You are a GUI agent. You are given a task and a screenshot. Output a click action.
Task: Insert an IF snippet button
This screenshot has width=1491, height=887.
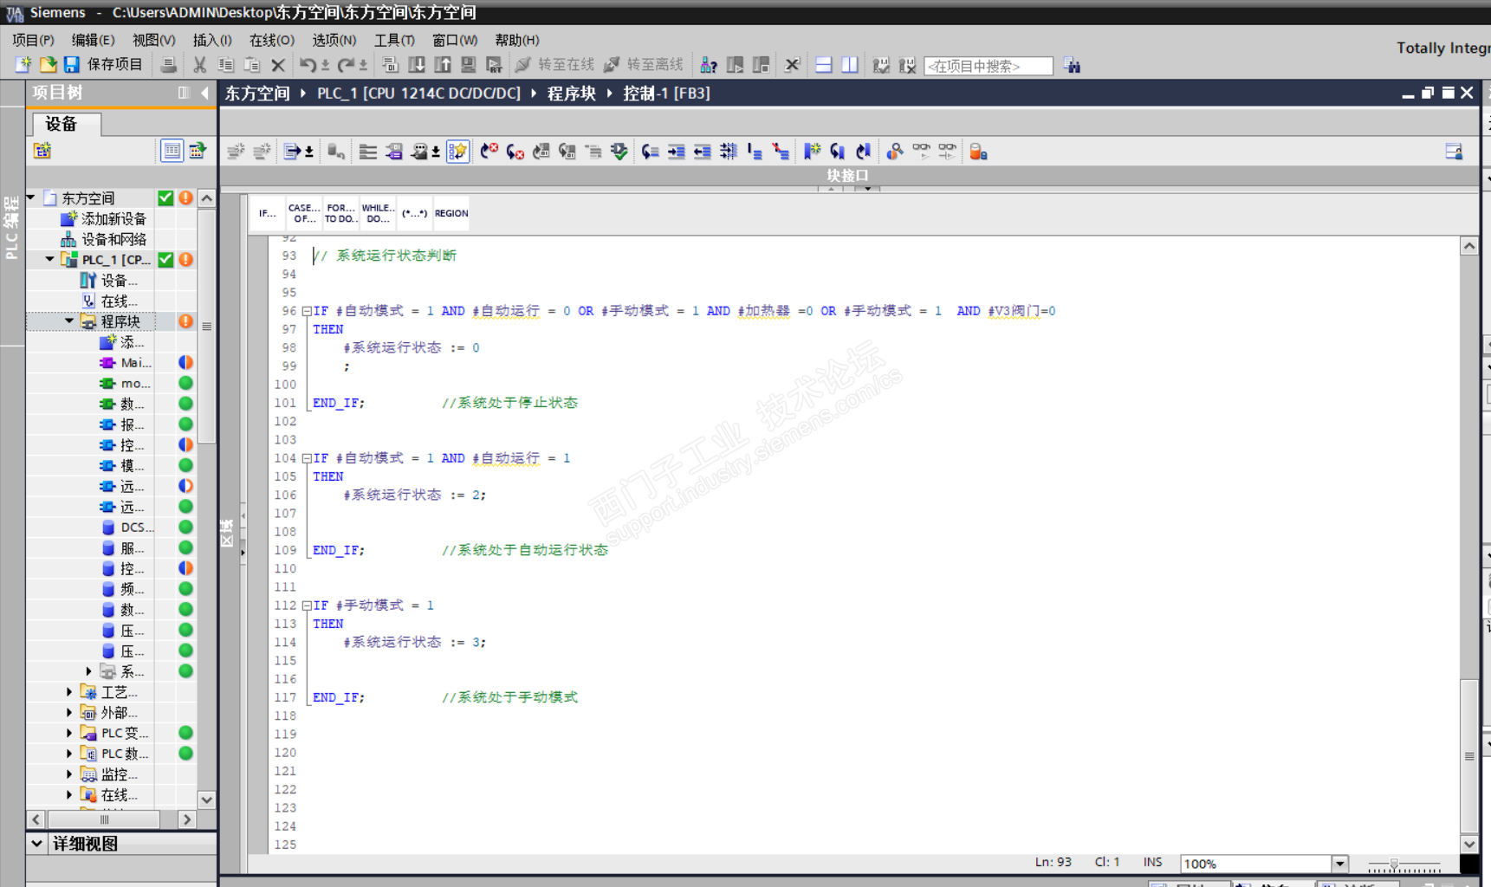click(268, 213)
